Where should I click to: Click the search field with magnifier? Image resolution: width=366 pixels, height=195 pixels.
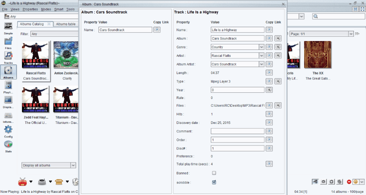pos(339,16)
